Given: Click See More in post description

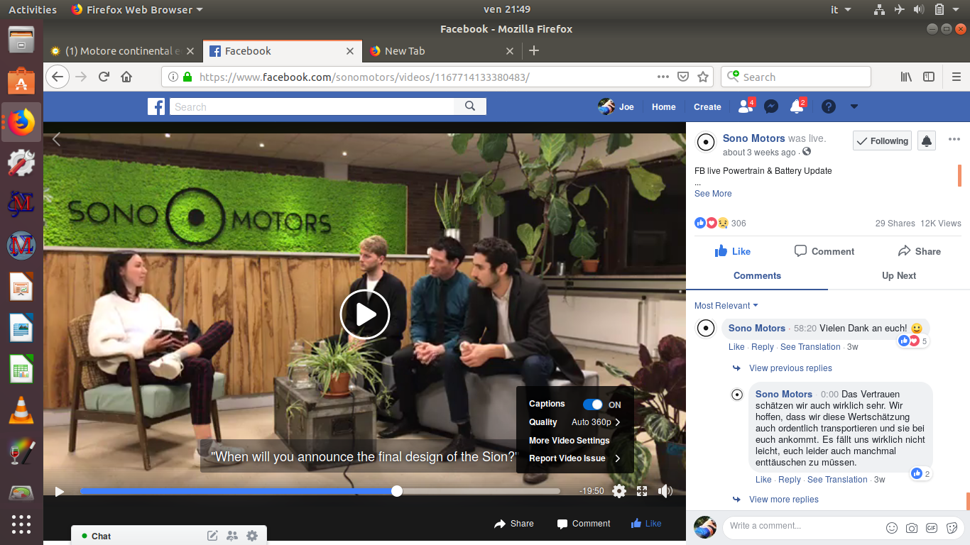Looking at the screenshot, I should click(x=713, y=194).
